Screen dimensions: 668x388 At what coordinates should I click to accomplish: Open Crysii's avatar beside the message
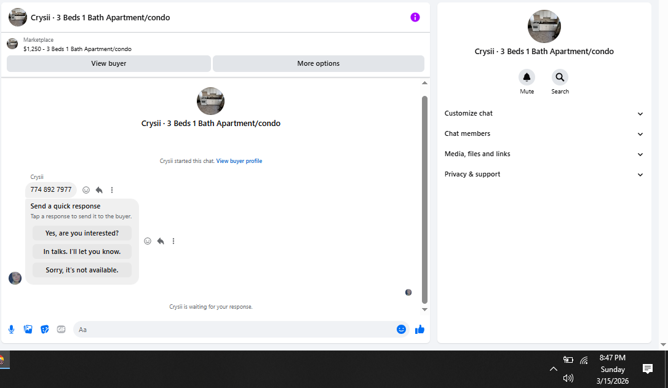point(15,278)
